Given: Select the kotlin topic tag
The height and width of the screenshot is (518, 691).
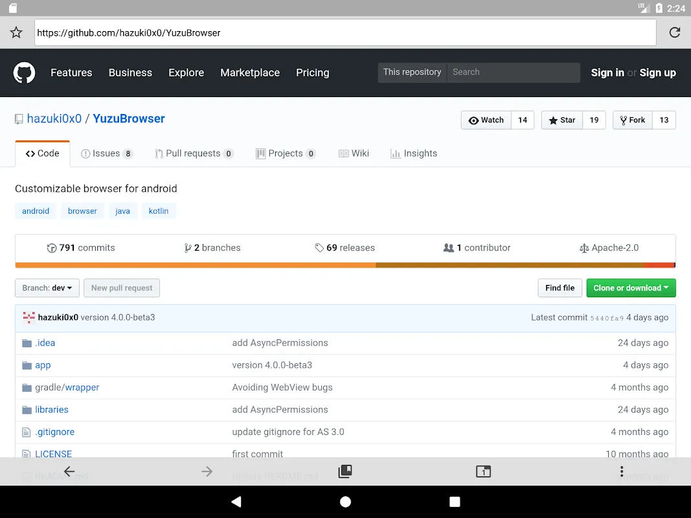Looking at the screenshot, I should click(x=159, y=211).
